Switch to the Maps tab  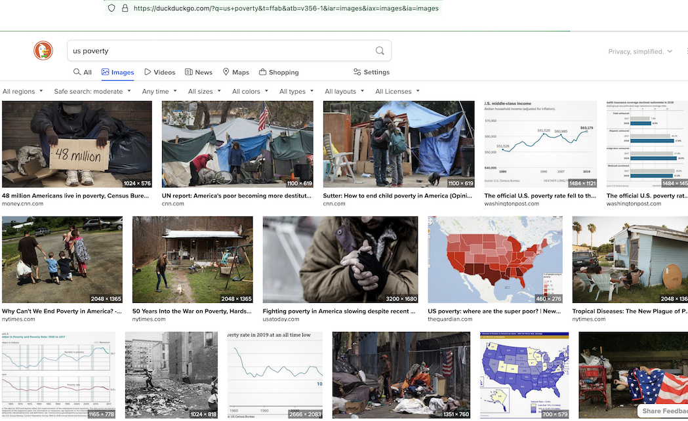click(235, 72)
